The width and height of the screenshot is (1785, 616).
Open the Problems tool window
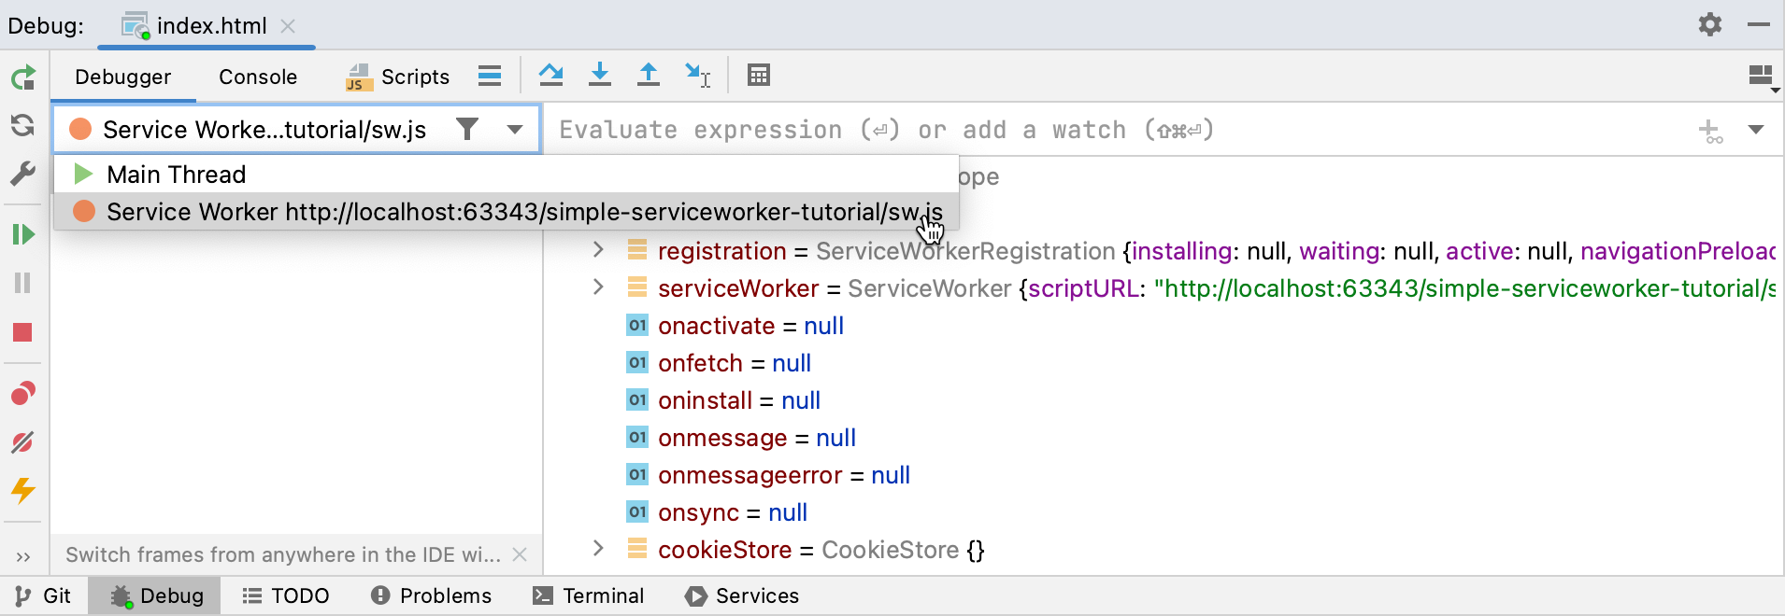click(x=431, y=595)
